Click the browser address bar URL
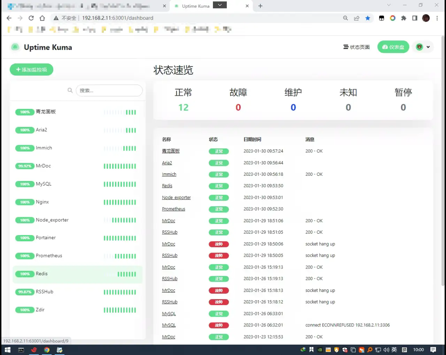This screenshot has width=446, height=355. tap(118, 18)
